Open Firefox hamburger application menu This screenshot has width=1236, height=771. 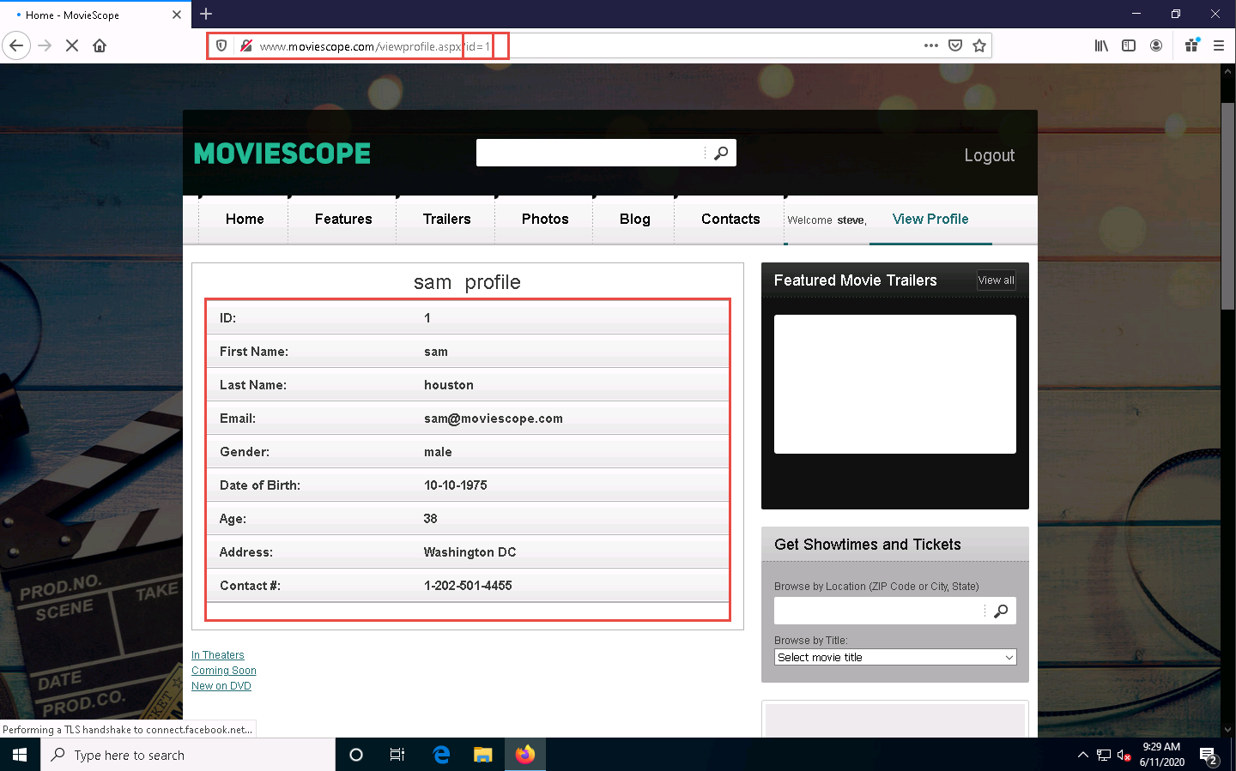pyautogui.click(x=1219, y=45)
